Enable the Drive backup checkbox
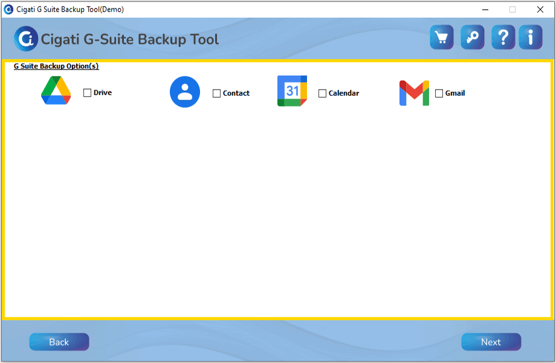Image resolution: width=556 pixels, height=363 pixels. [x=87, y=93]
